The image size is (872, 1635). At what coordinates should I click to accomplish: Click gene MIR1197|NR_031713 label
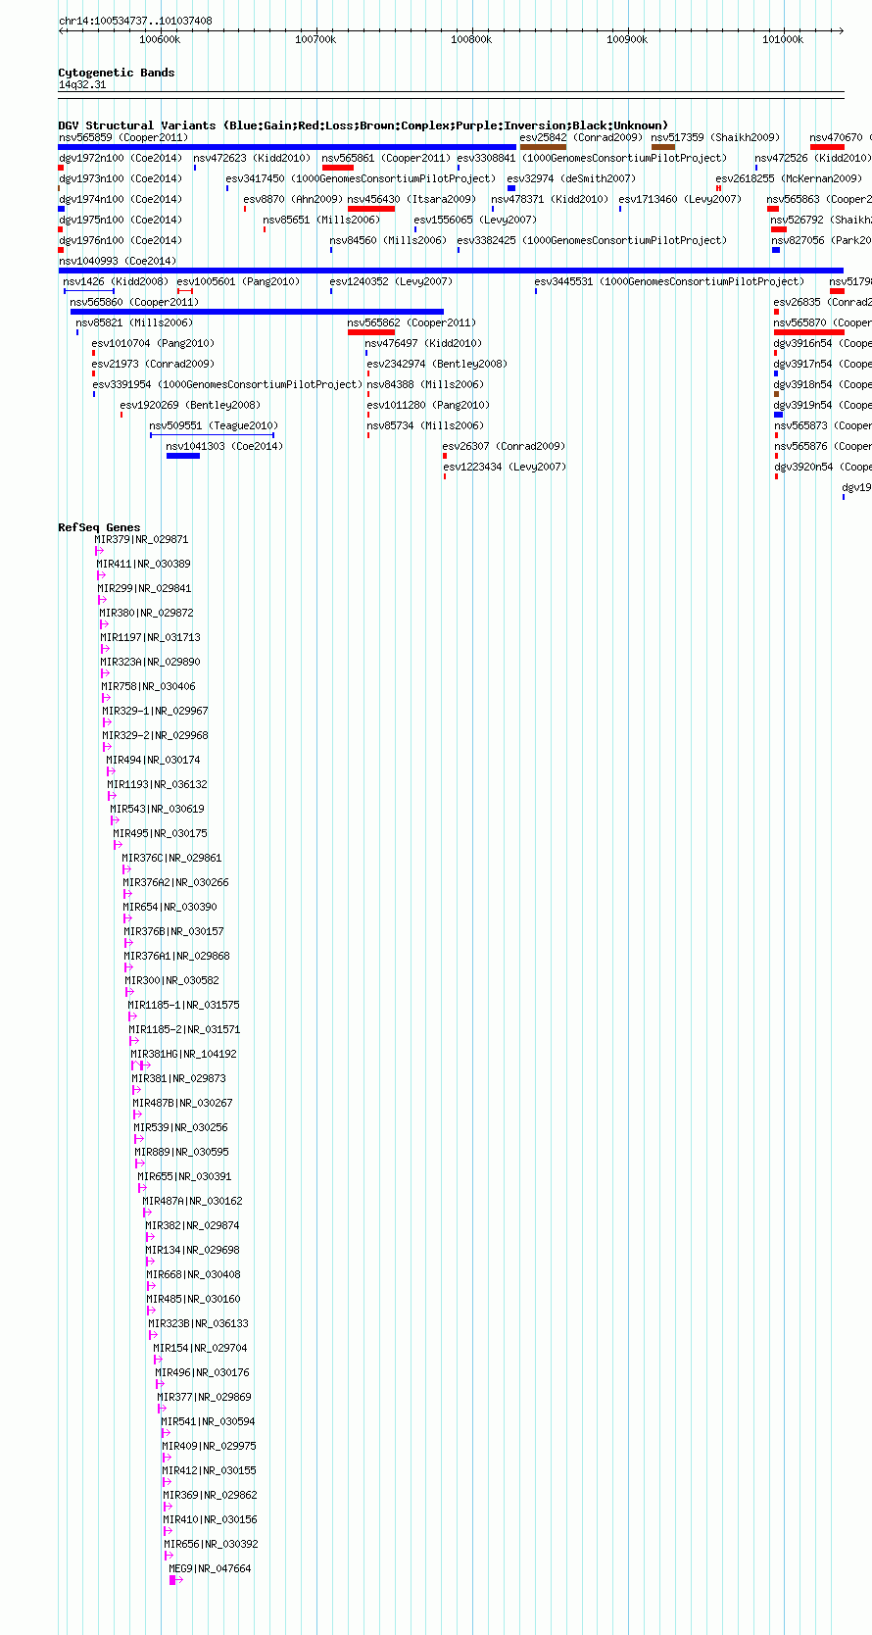[150, 637]
